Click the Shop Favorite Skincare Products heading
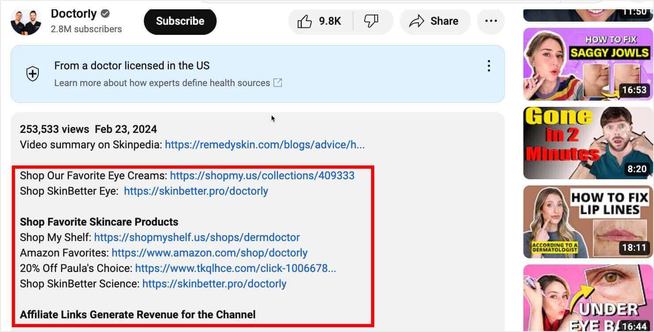The image size is (654, 332). 99,222
